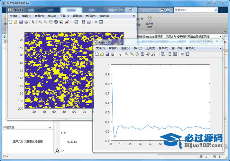Click the Open File folder icon in Figure 2
This screenshot has width=230, height=161.
[102, 54]
